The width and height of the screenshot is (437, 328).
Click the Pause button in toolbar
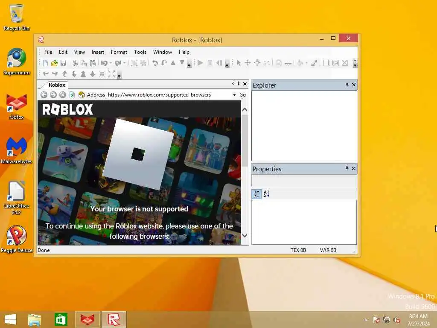[x=210, y=63]
